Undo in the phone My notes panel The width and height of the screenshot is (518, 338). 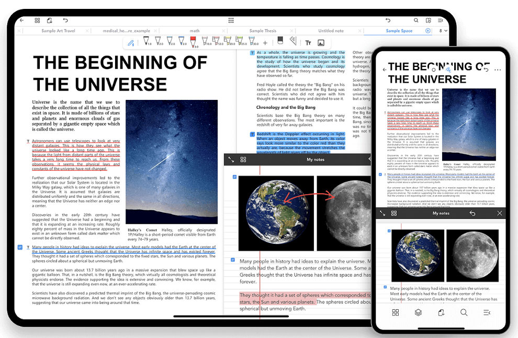472,213
